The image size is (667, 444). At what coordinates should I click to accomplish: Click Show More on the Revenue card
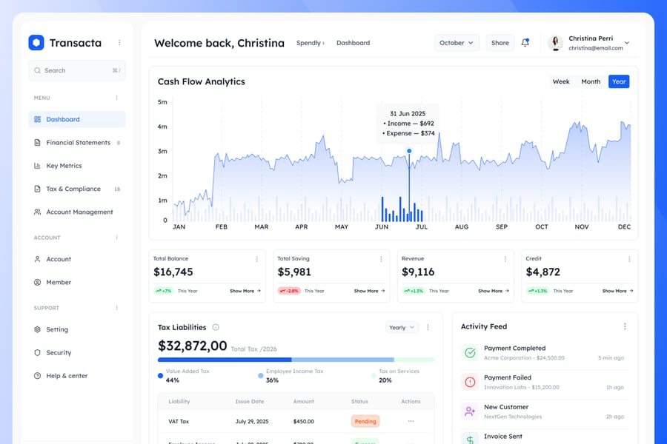click(x=494, y=292)
